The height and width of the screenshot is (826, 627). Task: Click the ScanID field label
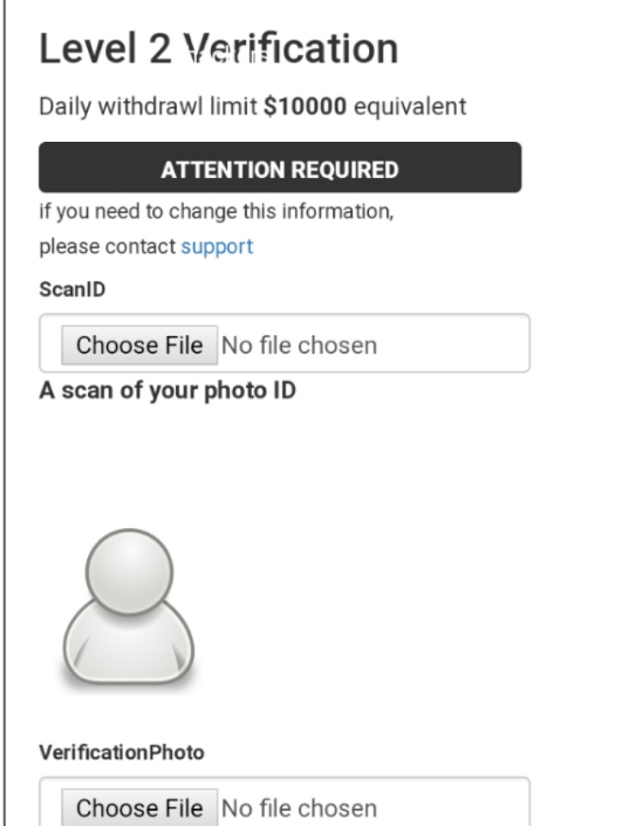[72, 289]
